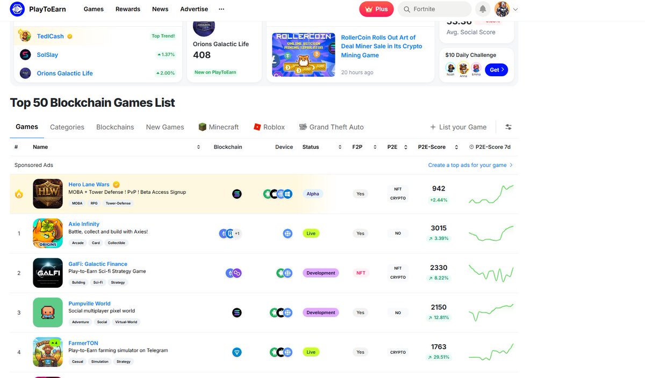Expand the +1 blockchains badge for Axie Infinity
Viewport: 645px width, 378px height.
[237, 234]
